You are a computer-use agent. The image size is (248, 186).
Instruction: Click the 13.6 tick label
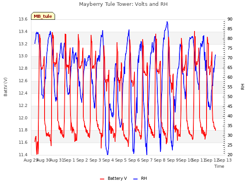pyautogui.click(x=23, y=19)
